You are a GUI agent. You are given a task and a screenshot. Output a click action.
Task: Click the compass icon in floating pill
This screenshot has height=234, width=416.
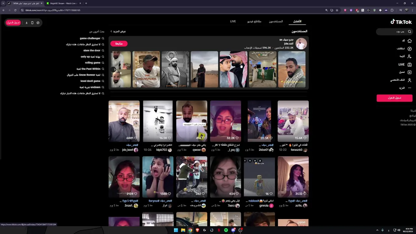[x=38, y=23]
